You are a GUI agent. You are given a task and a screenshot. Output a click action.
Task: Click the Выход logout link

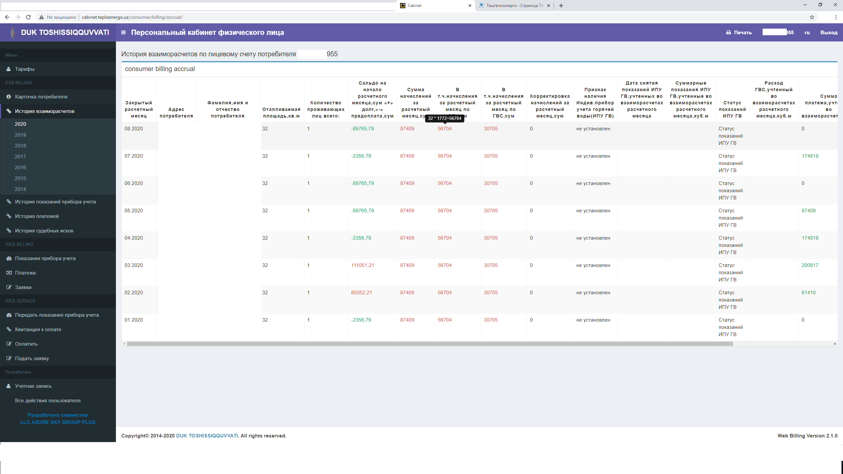[x=829, y=33]
